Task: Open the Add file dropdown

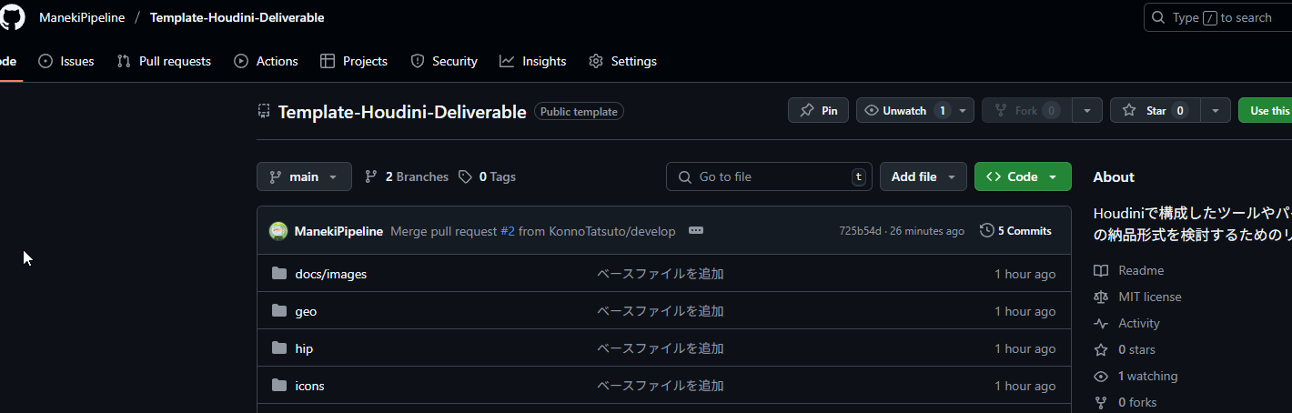Action: [923, 176]
